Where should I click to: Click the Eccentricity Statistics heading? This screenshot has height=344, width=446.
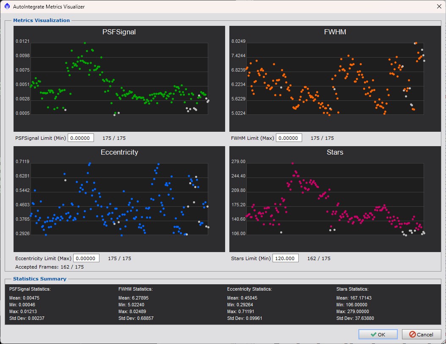tap(249, 289)
